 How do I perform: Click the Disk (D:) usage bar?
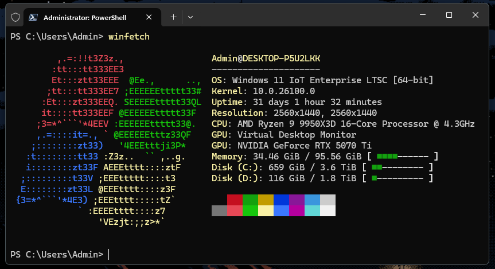[x=397, y=178]
